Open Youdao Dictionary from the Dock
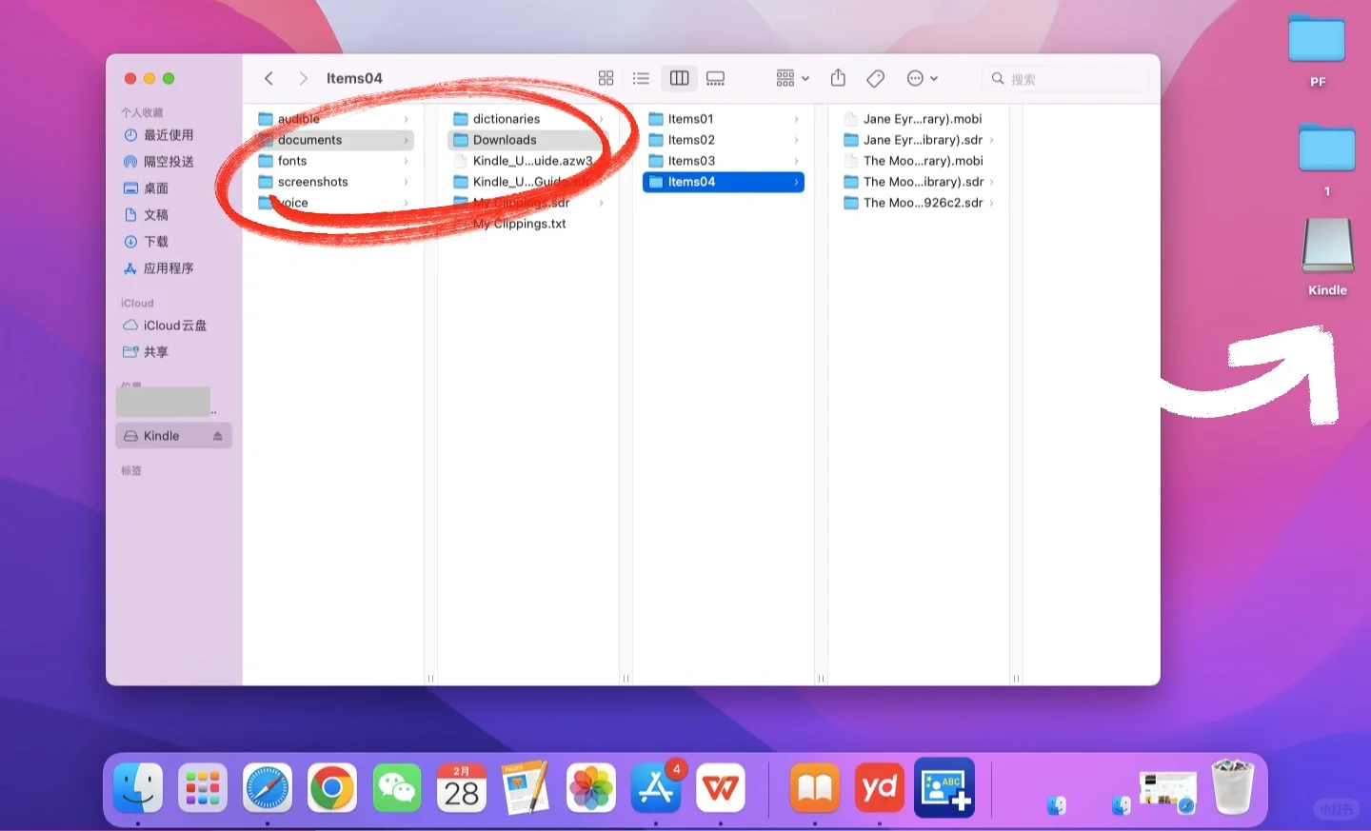Screen dimensions: 1371x831 [880, 788]
